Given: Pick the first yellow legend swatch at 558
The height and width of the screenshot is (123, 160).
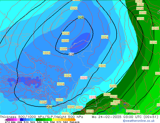Looking at the screenshot, I should 54,120.
